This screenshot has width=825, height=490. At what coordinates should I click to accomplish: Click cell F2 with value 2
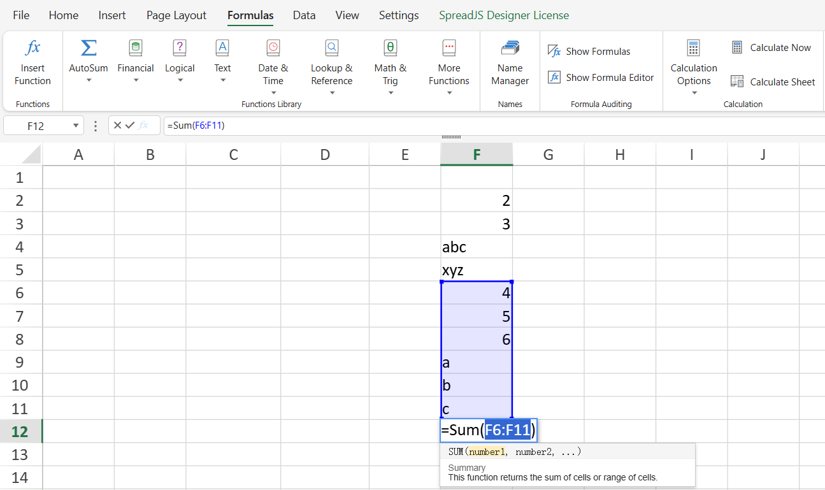tap(477, 201)
